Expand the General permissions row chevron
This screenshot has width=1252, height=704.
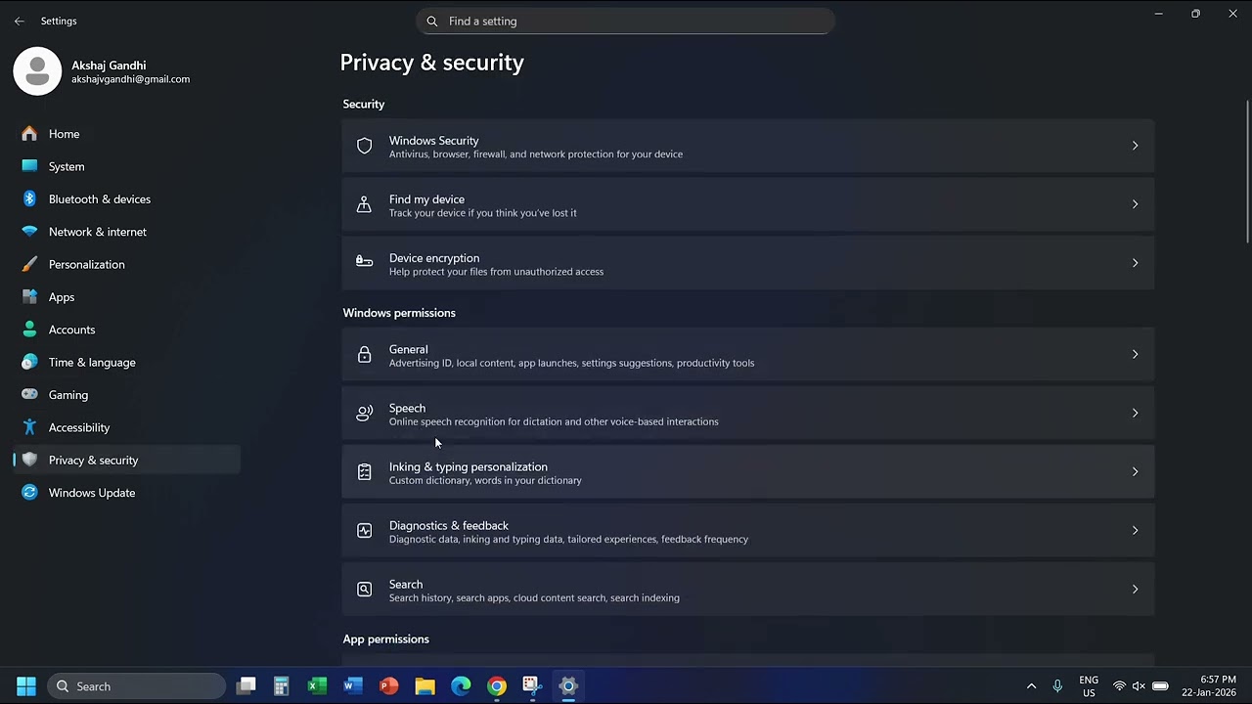tap(1135, 355)
